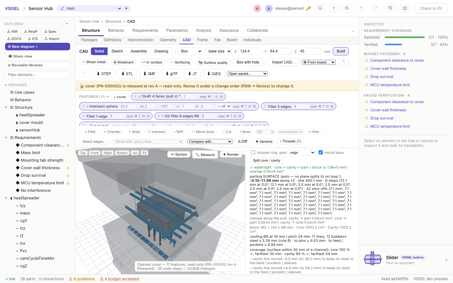Open the Box shape dropdown
453x283 pixels.
191,51
